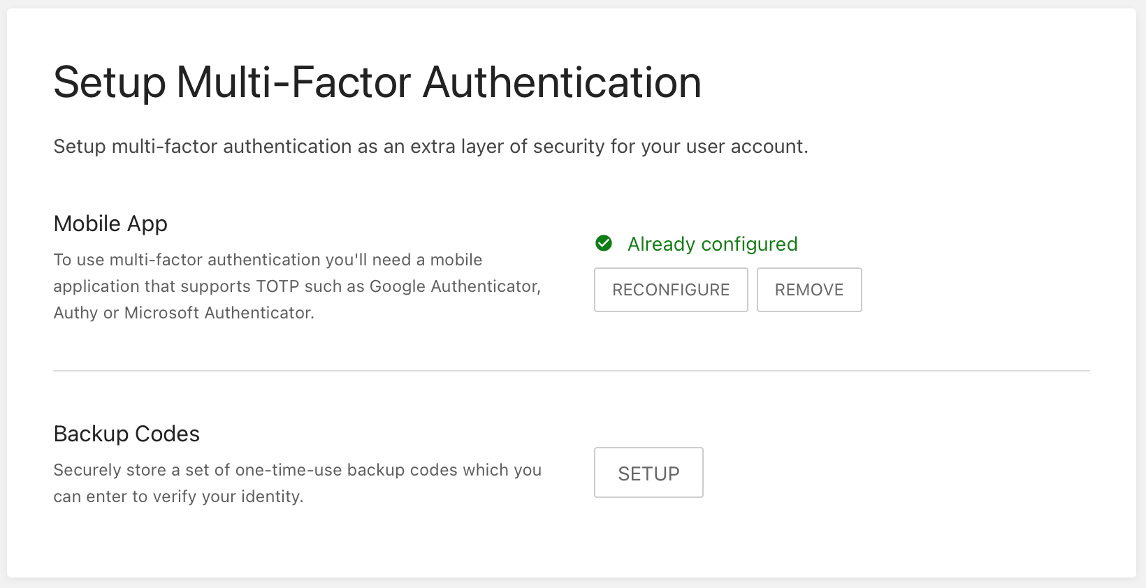
Task: Click the description starting 'Setup multi-factor authentication as'
Action: [x=430, y=147]
